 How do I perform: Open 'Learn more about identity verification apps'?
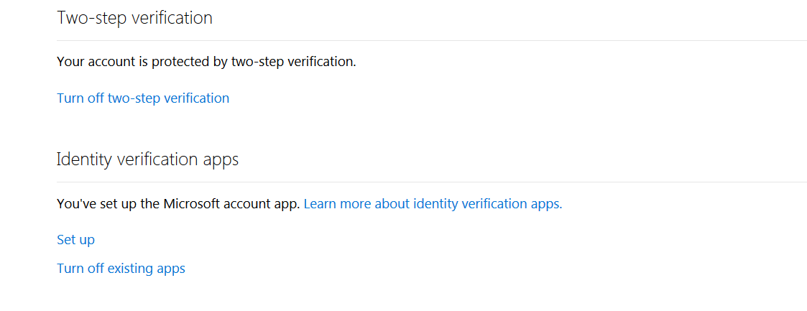click(433, 204)
